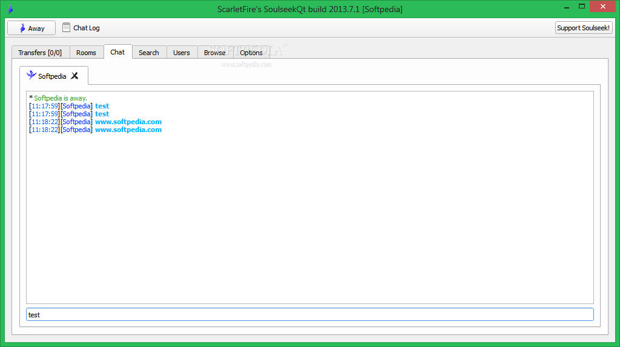
Task: Click the blue bird icon on Away button
Action: (22, 28)
